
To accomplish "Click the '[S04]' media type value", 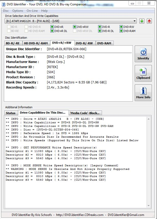I will [x=51, y=72].
